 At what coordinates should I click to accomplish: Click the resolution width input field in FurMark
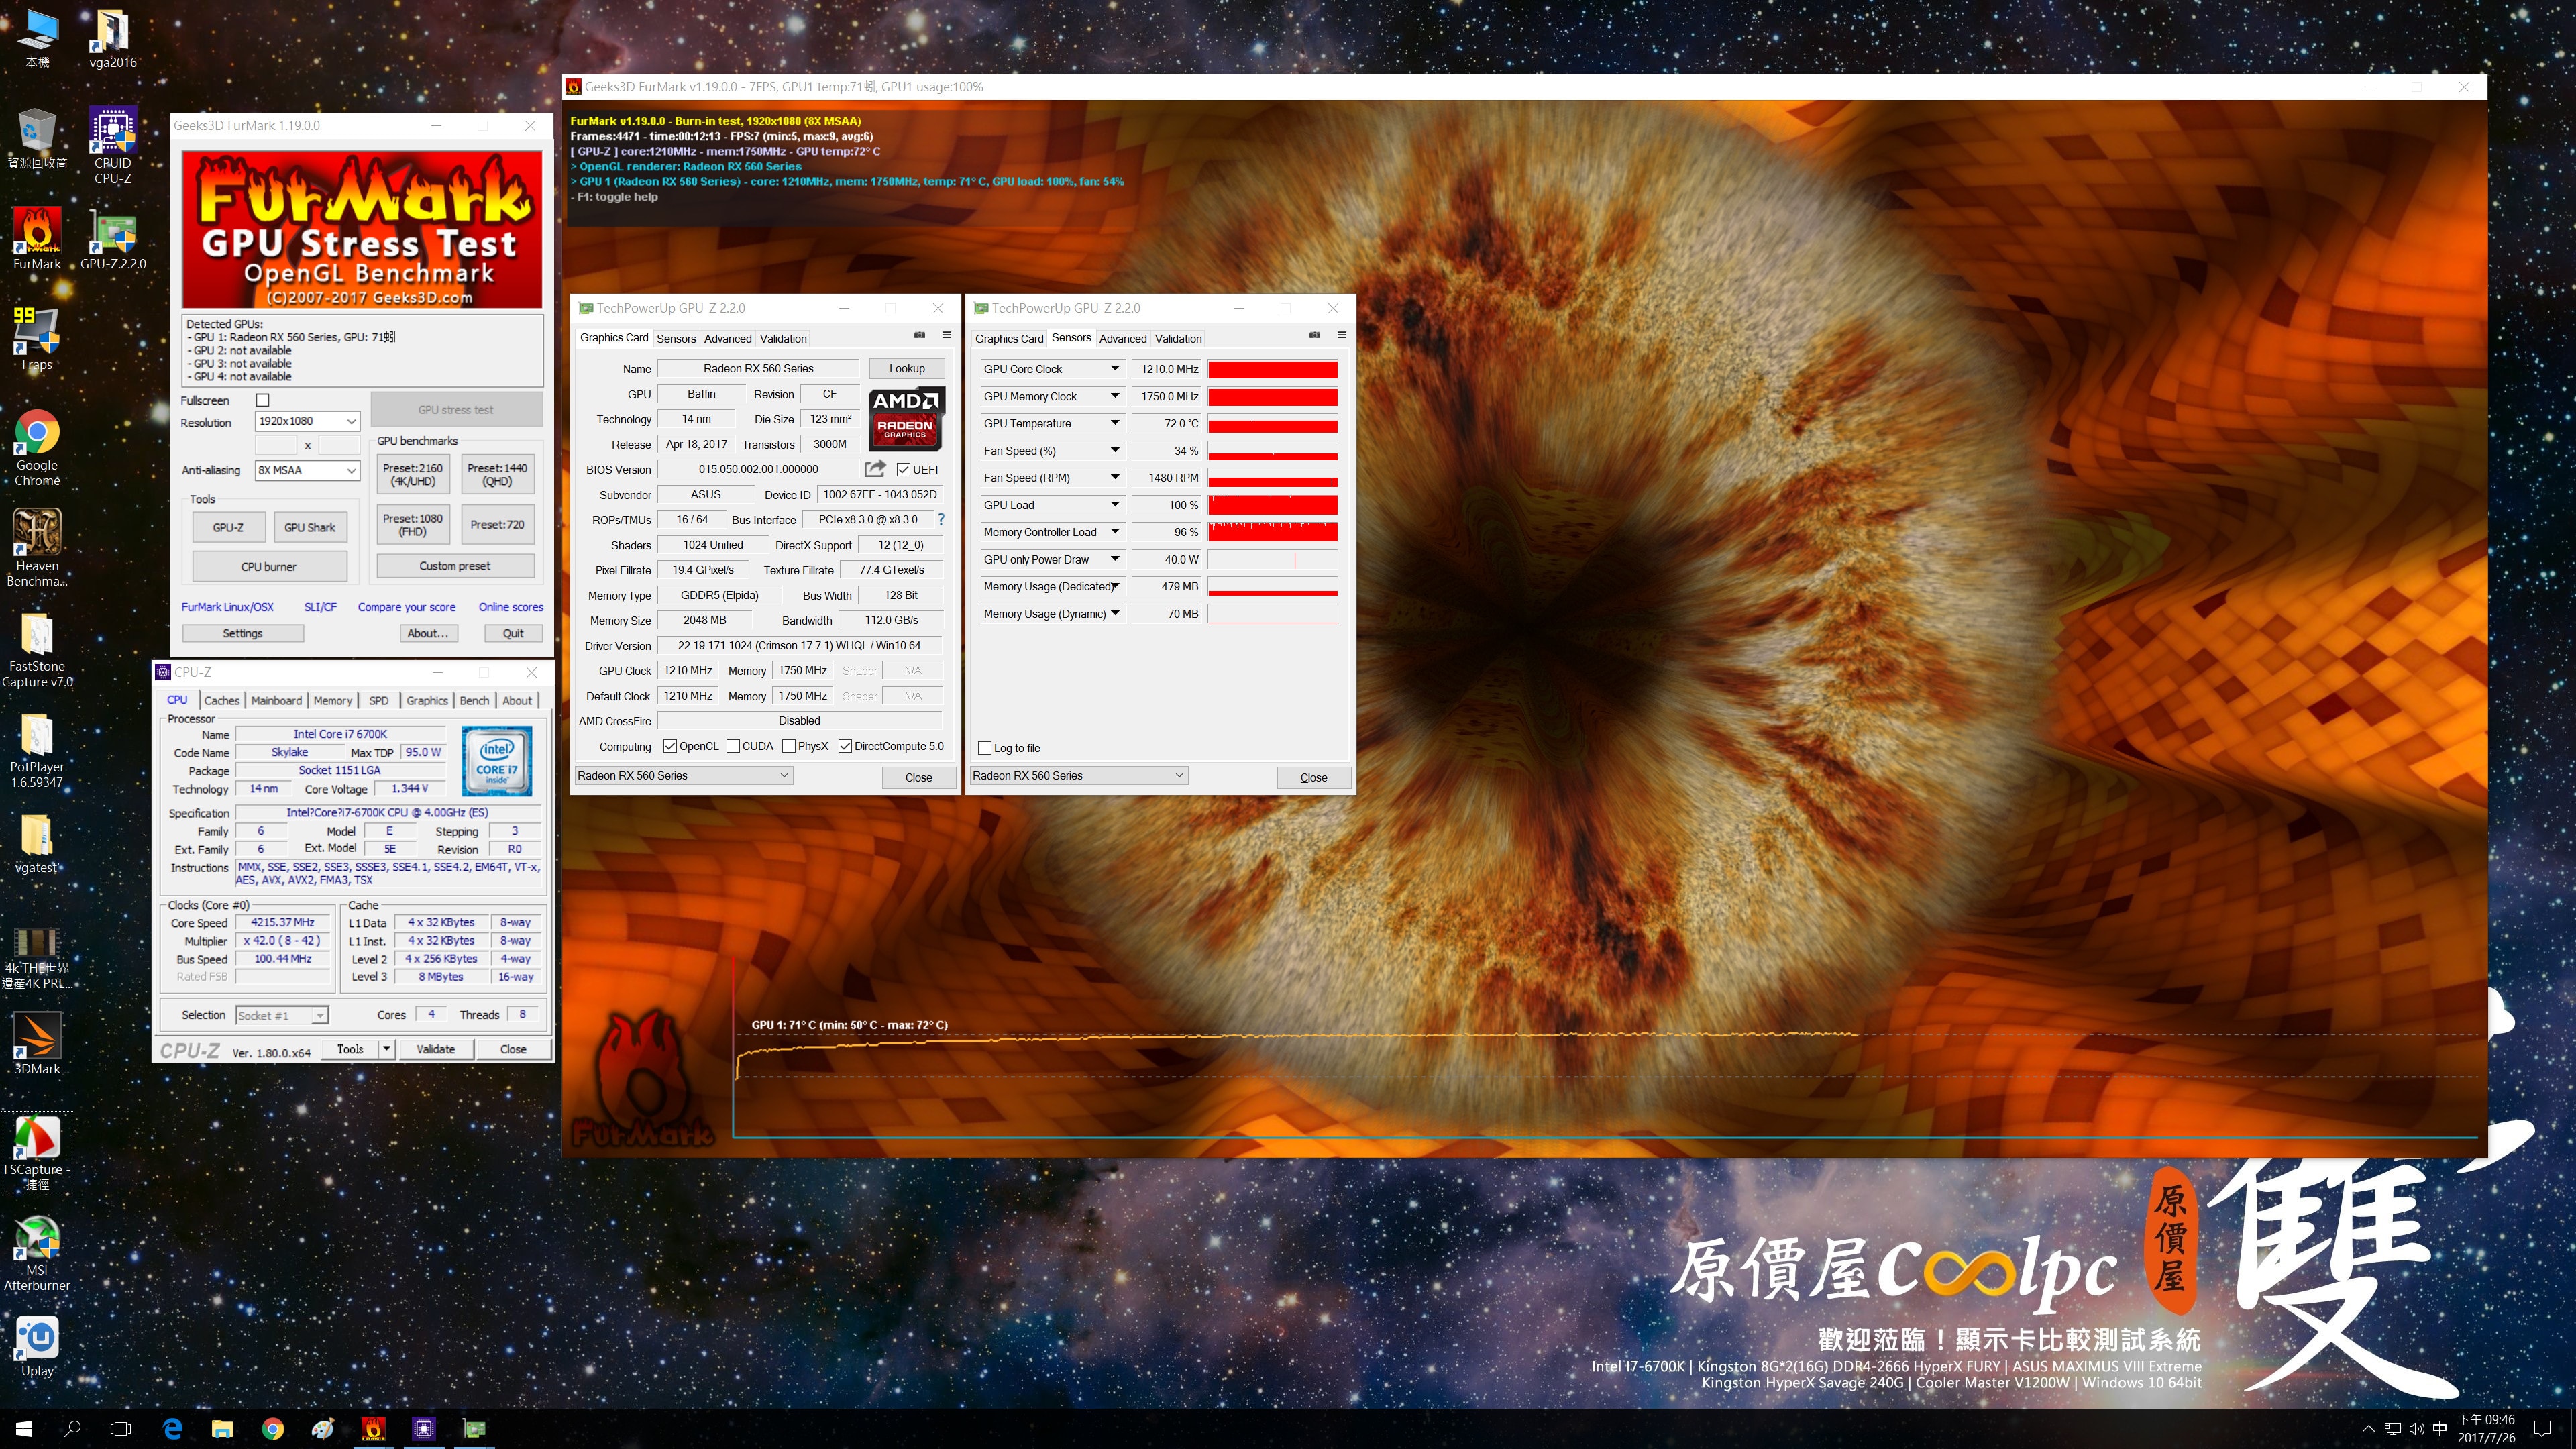(x=277, y=445)
